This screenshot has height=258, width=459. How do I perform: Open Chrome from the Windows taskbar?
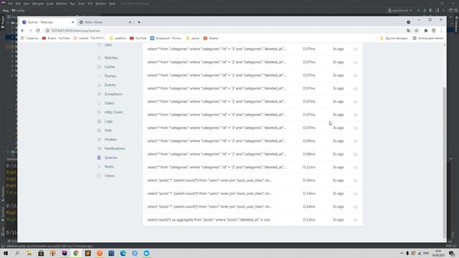(x=76, y=253)
